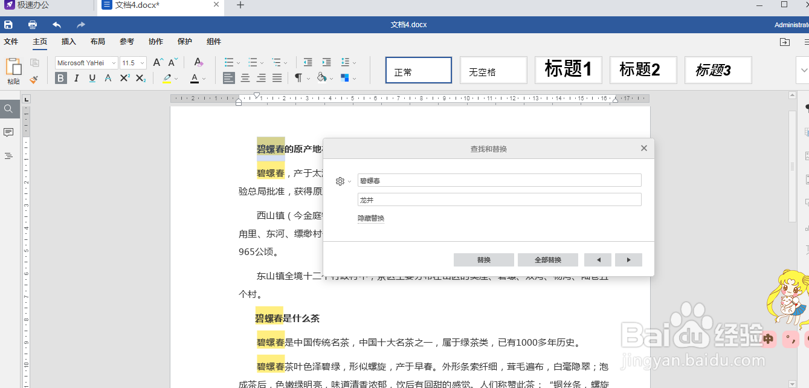Open the font size dropdown

click(141, 62)
